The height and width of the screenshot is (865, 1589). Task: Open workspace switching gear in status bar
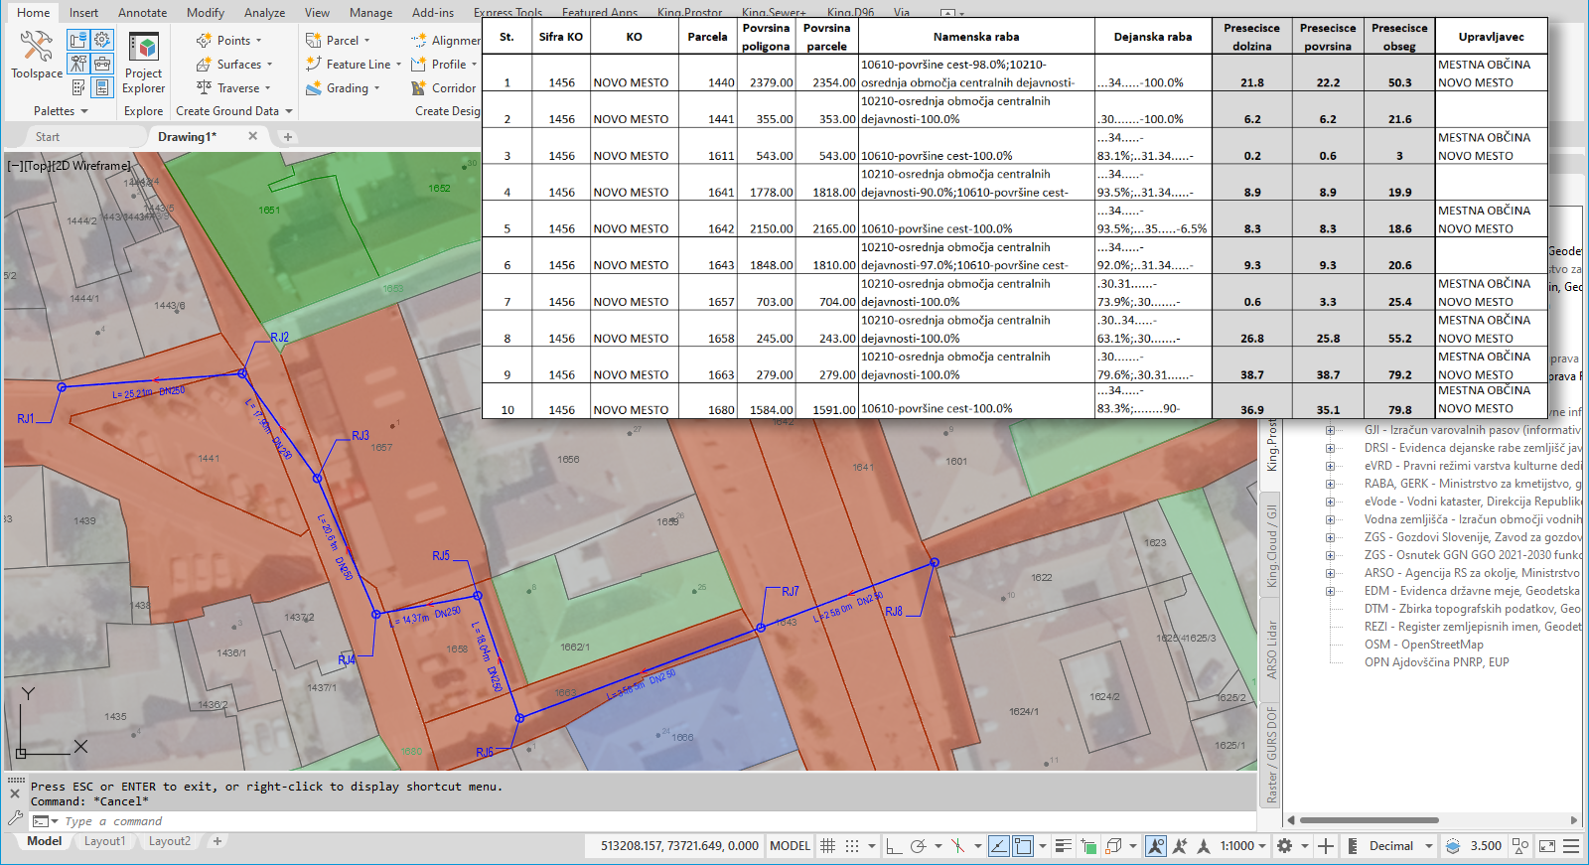(x=1284, y=846)
